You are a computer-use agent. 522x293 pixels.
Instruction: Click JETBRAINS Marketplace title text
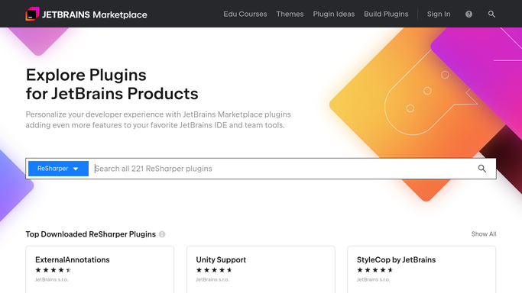pyautogui.click(x=95, y=14)
